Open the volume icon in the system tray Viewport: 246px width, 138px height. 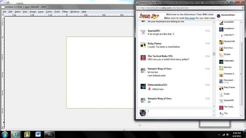(228, 135)
